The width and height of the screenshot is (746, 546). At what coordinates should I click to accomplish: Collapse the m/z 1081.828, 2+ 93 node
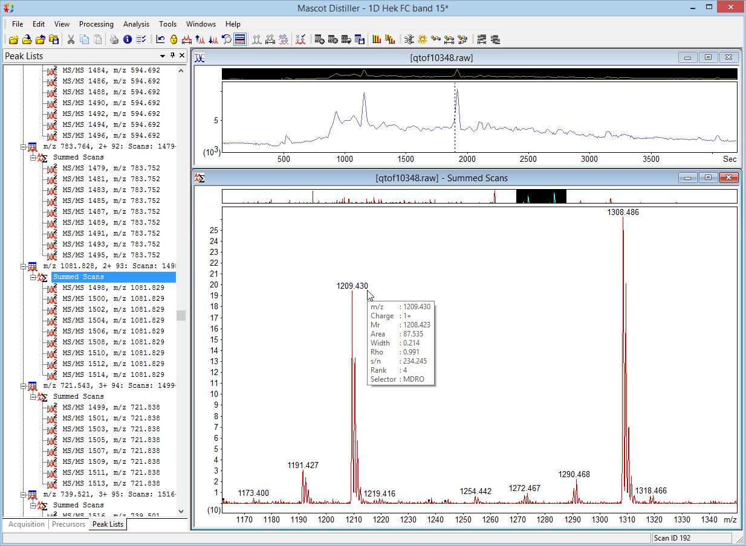[24, 266]
